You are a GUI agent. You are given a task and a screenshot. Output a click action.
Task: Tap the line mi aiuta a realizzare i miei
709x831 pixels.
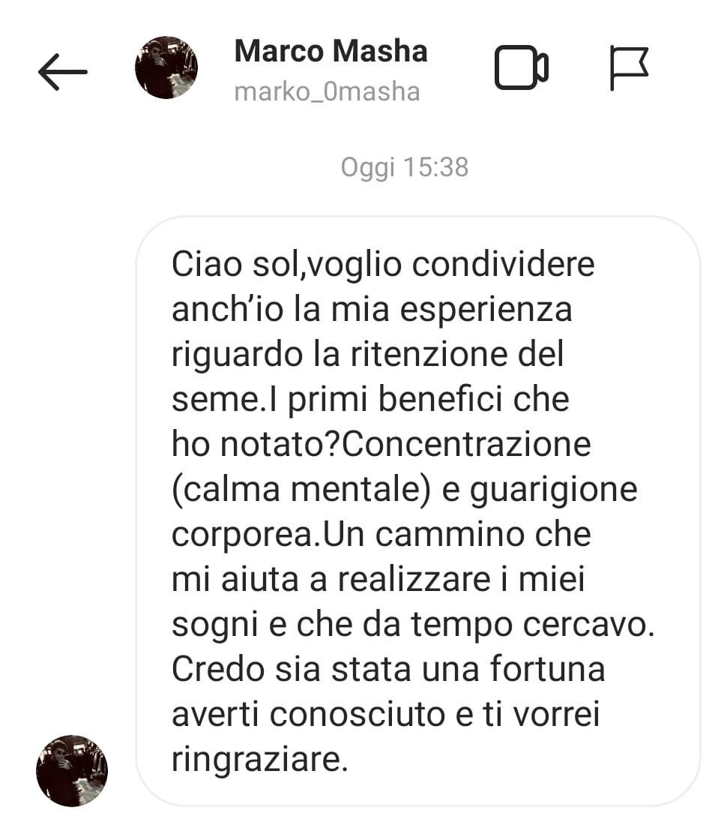pos(378,579)
